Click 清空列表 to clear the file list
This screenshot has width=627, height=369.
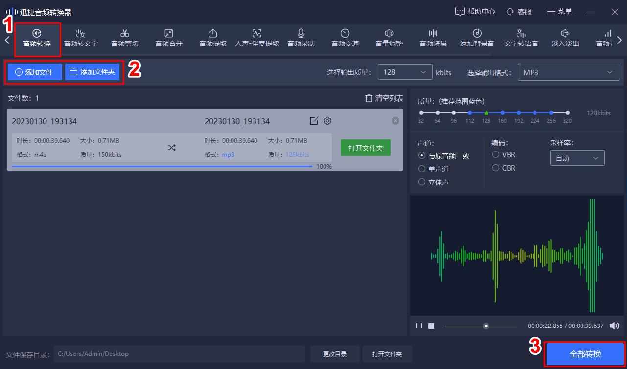point(384,98)
